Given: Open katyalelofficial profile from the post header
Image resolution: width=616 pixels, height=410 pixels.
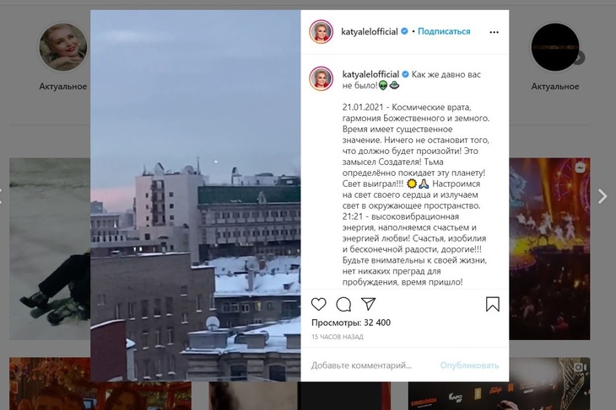Looking at the screenshot, I should click(x=370, y=31).
